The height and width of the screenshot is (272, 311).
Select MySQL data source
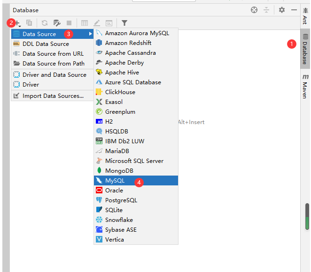tap(136, 181)
